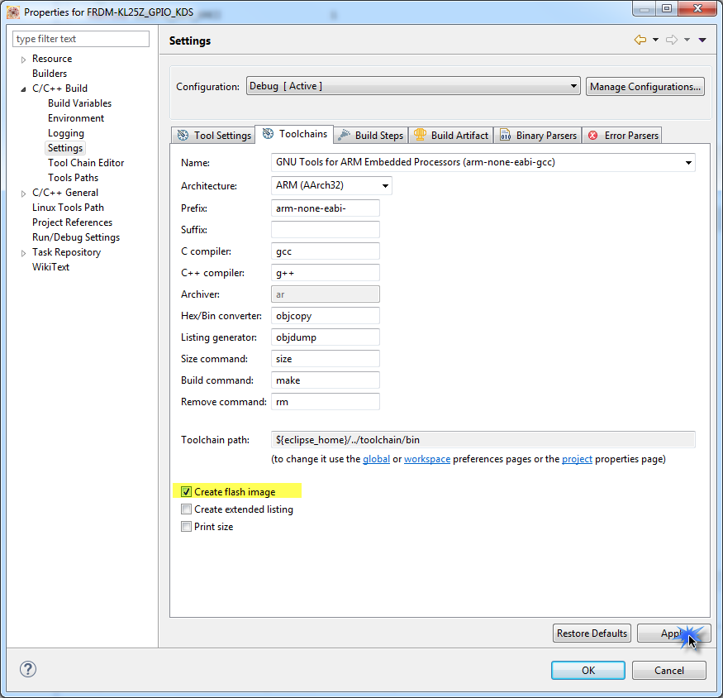
Task: Click the Remove command field
Action: 326,402
